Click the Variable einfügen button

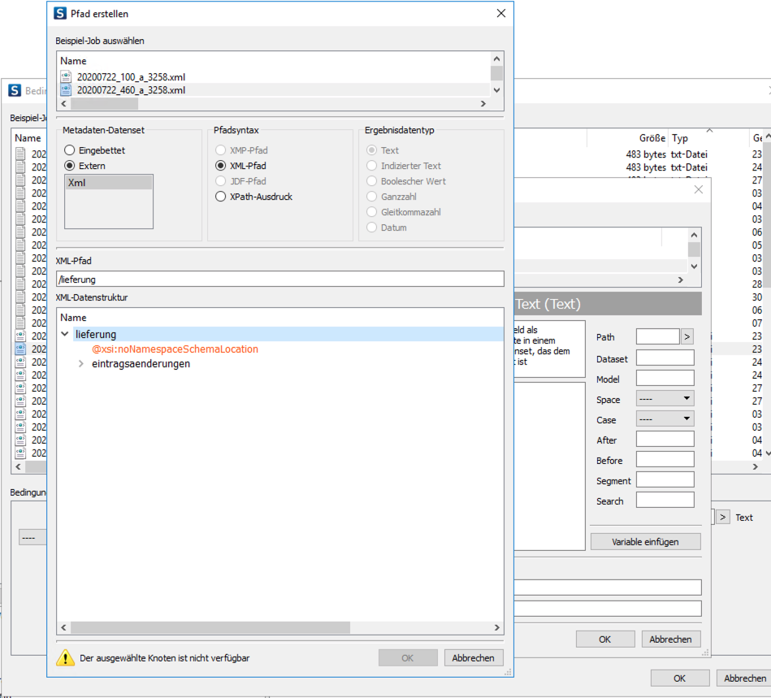(x=645, y=541)
